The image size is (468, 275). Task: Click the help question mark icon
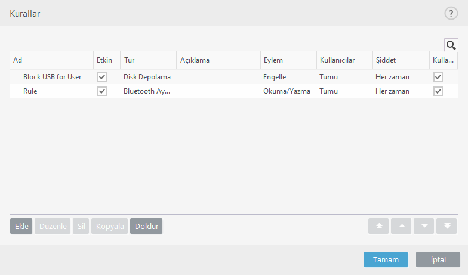tap(451, 14)
